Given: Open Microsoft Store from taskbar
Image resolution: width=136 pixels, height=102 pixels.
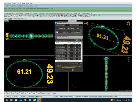Looking at the screenshot, I should click(16, 100).
